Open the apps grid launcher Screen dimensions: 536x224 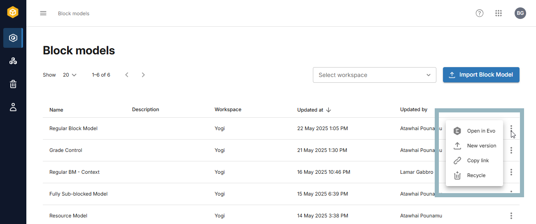coord(499,13)
